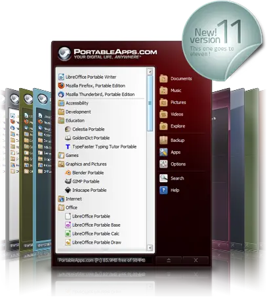
Task: Click the Search magnifier icon
Action: point(163,178)
